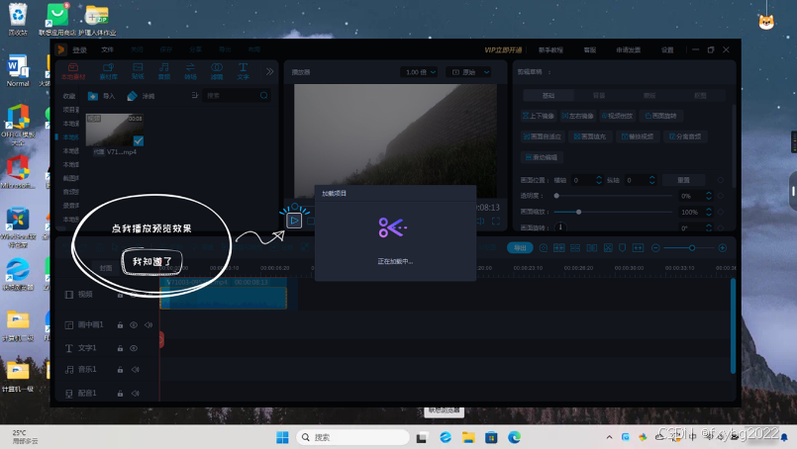Select the 文字 text tool icon
This screenshot has height=449, width=797.
(243, 70)
